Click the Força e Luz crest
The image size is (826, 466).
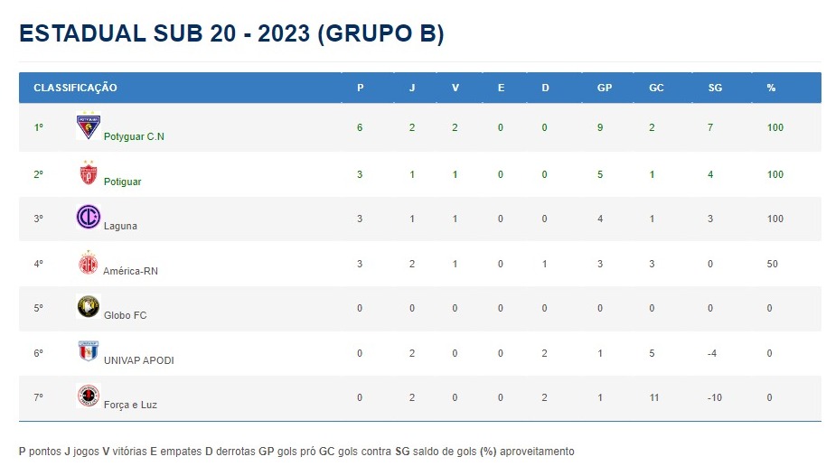[88, 396]
